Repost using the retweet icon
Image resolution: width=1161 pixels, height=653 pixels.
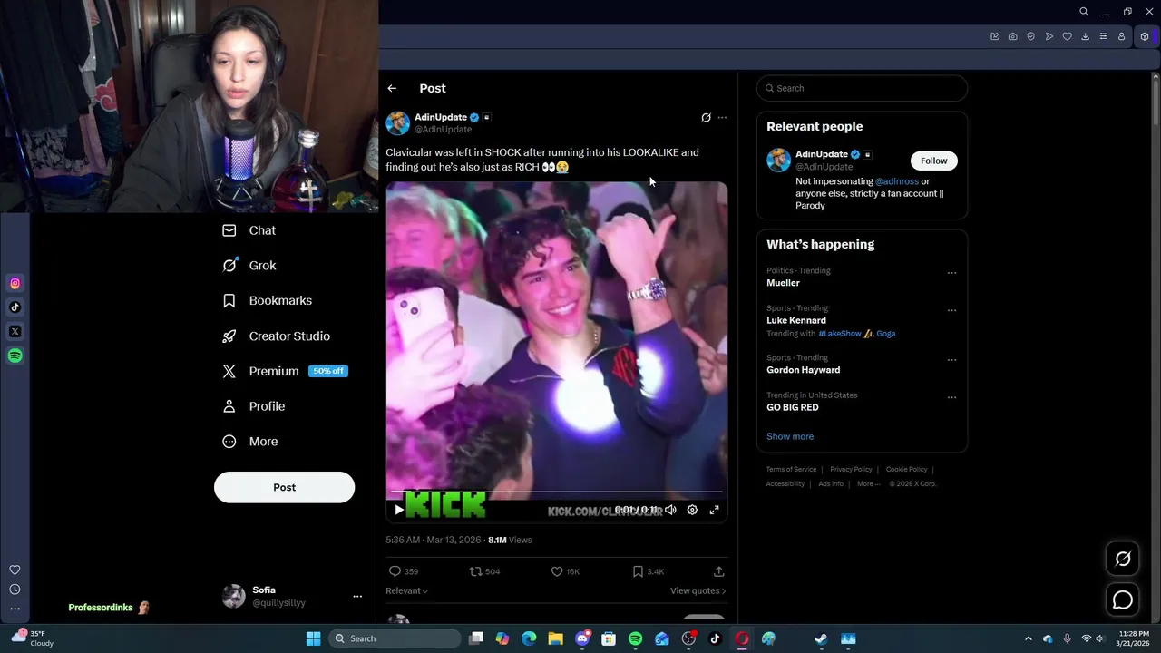click(475, 571)
